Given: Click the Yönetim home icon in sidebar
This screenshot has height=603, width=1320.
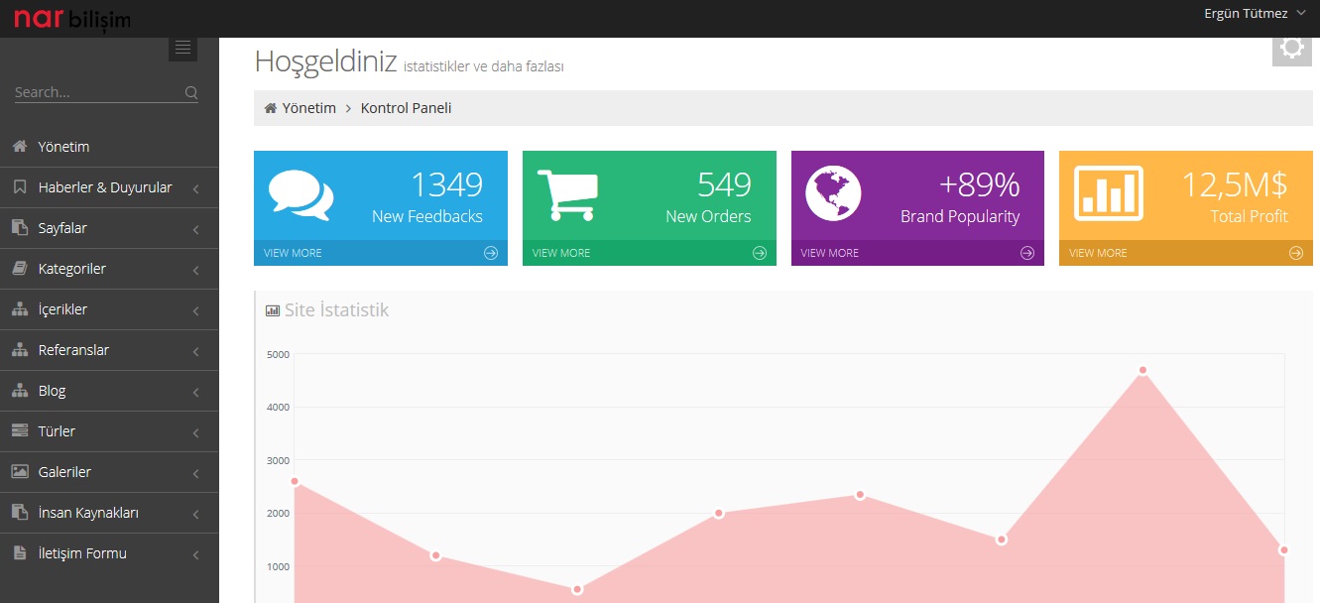Looking at the screenshot, I should tap(19, 147).
